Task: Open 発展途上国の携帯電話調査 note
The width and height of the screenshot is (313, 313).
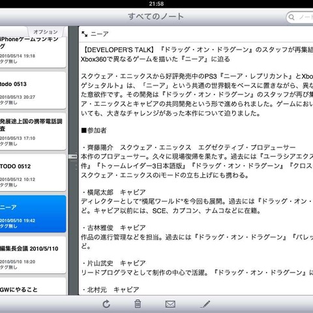Action: click(33, 132)
